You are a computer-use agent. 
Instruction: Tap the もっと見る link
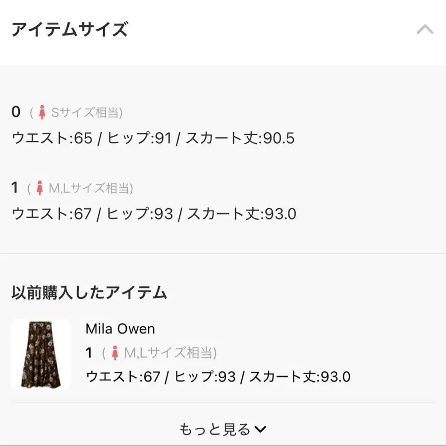click(x=216, y=429)
